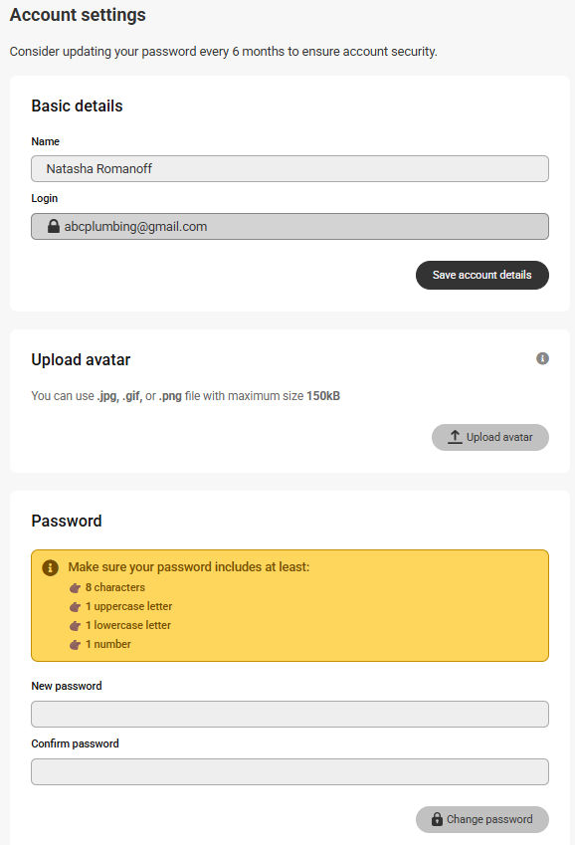
Task: Click pointing hand icon beside 1 number
Action: pos(75,645)
